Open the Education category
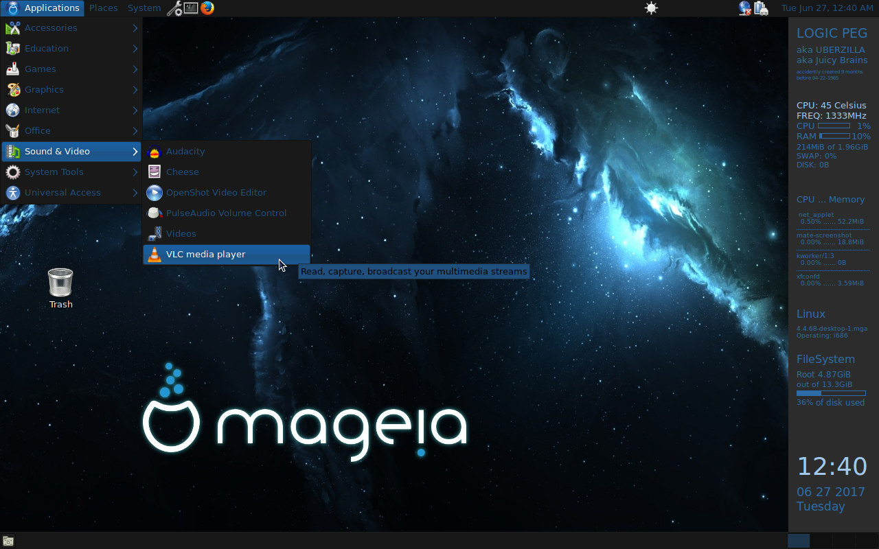Screen dimensions: 879x549 pos(71,49)
